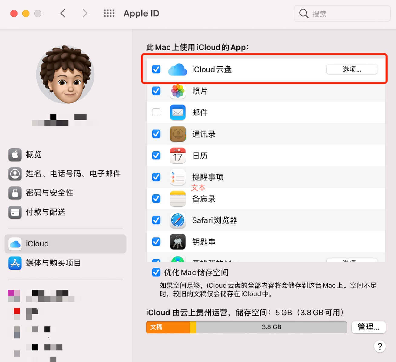396x362 pixels.
Task: Open 姓名、电话号码、电子邮件 section
Action: click(x=65, y=174)
